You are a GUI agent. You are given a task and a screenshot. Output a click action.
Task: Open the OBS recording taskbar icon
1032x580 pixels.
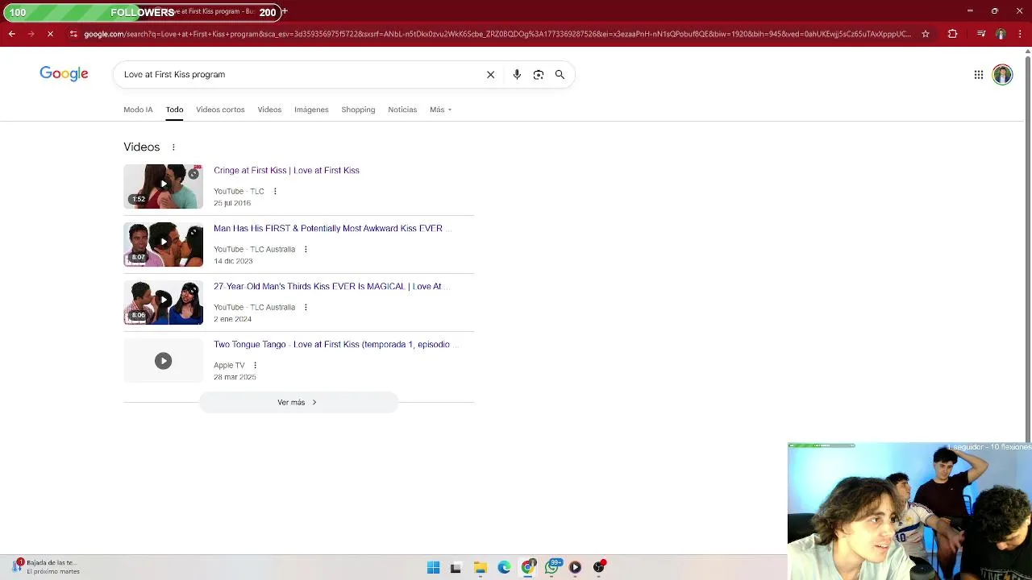pos(599,567)
